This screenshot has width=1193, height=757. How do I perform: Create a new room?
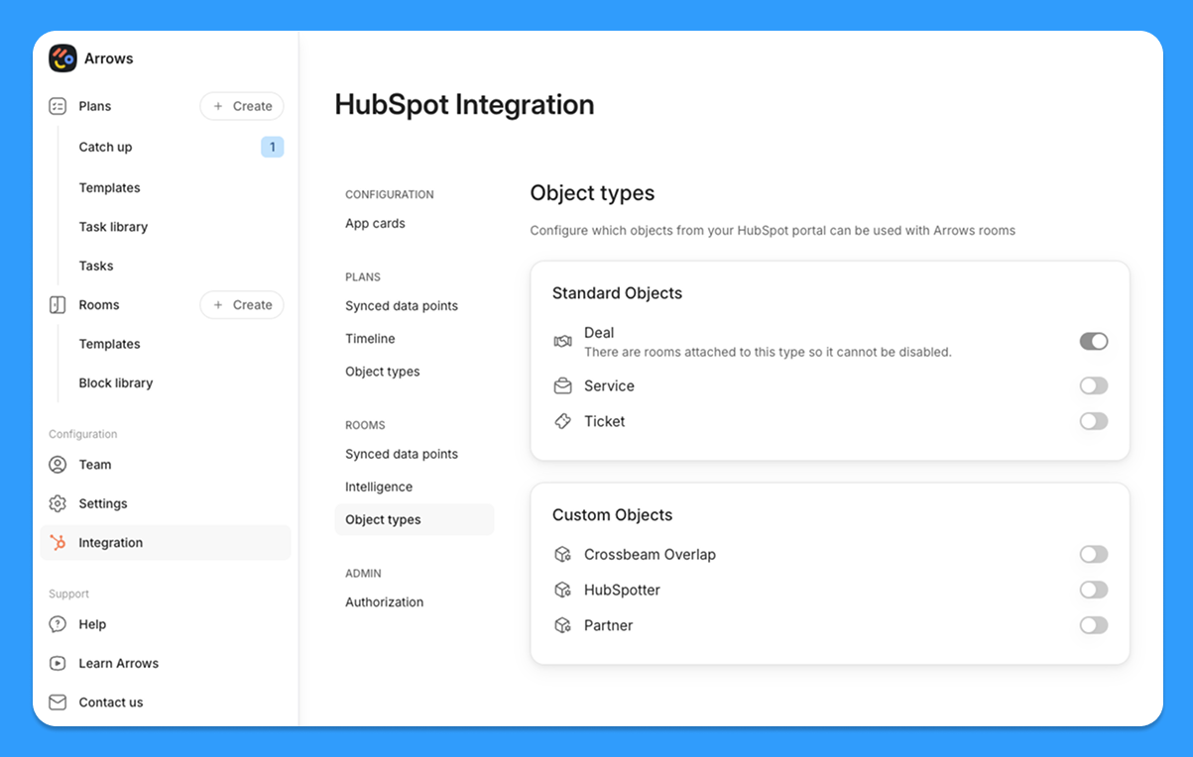click(x=242, y=305)
